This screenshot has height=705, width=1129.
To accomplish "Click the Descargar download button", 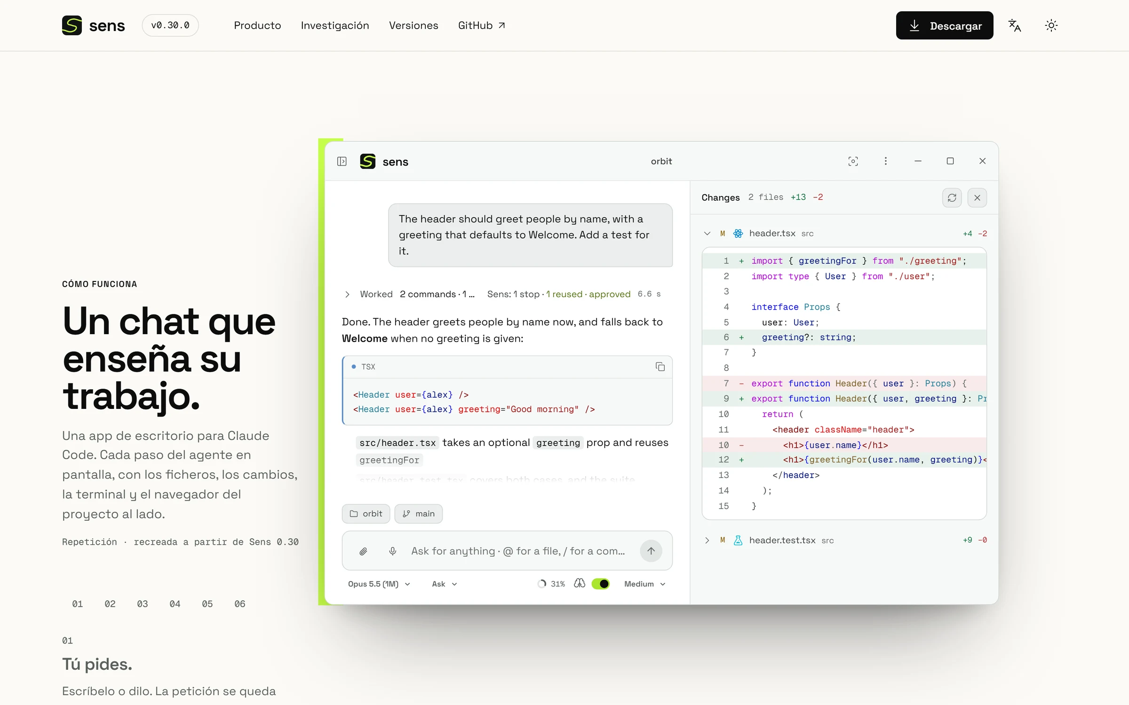I will [x=945, y=25].
